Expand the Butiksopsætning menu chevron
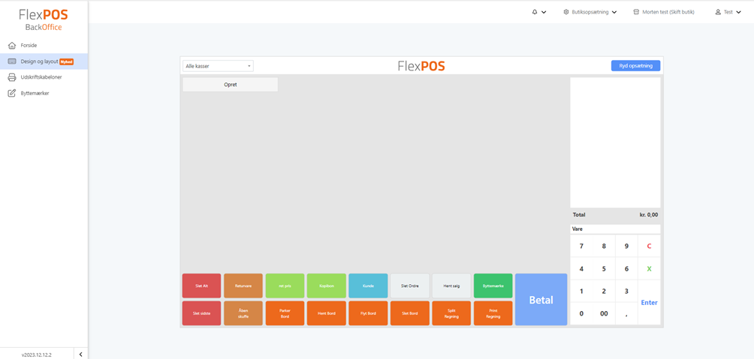Screen dimensions: 754x359 [614, 12]
